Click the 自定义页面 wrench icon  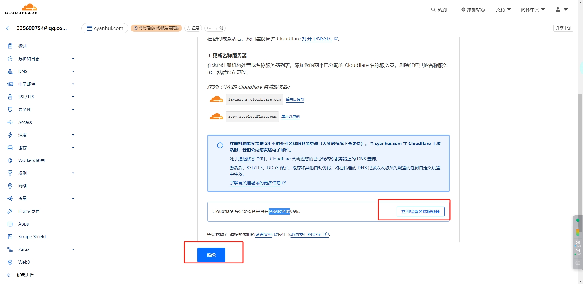pos(10,211)
